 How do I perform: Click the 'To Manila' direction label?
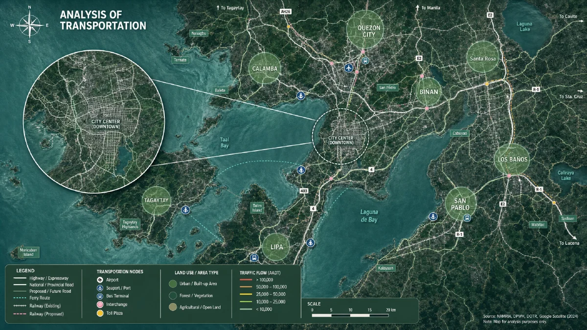tap(428, 8)
